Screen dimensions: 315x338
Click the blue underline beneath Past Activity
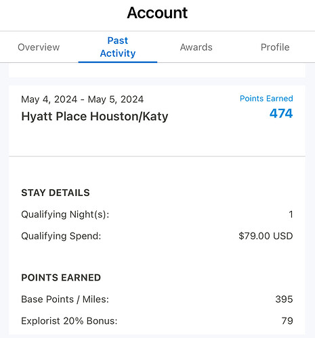tap(118, 62)
